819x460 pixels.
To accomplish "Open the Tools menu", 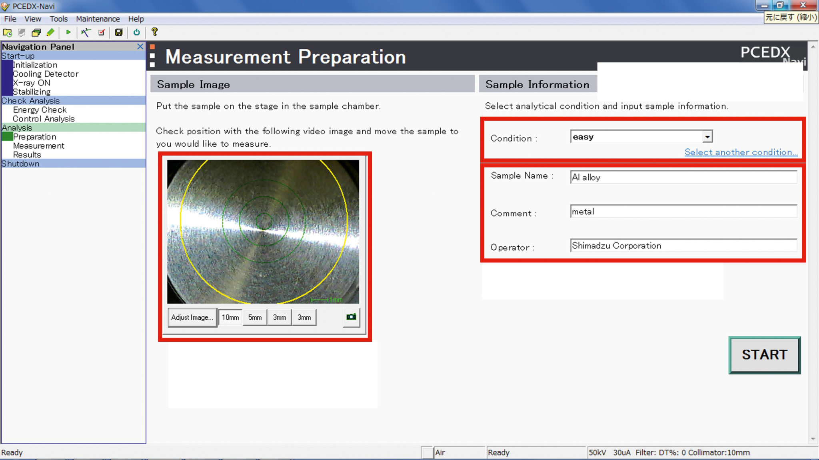I will point(58,19).
